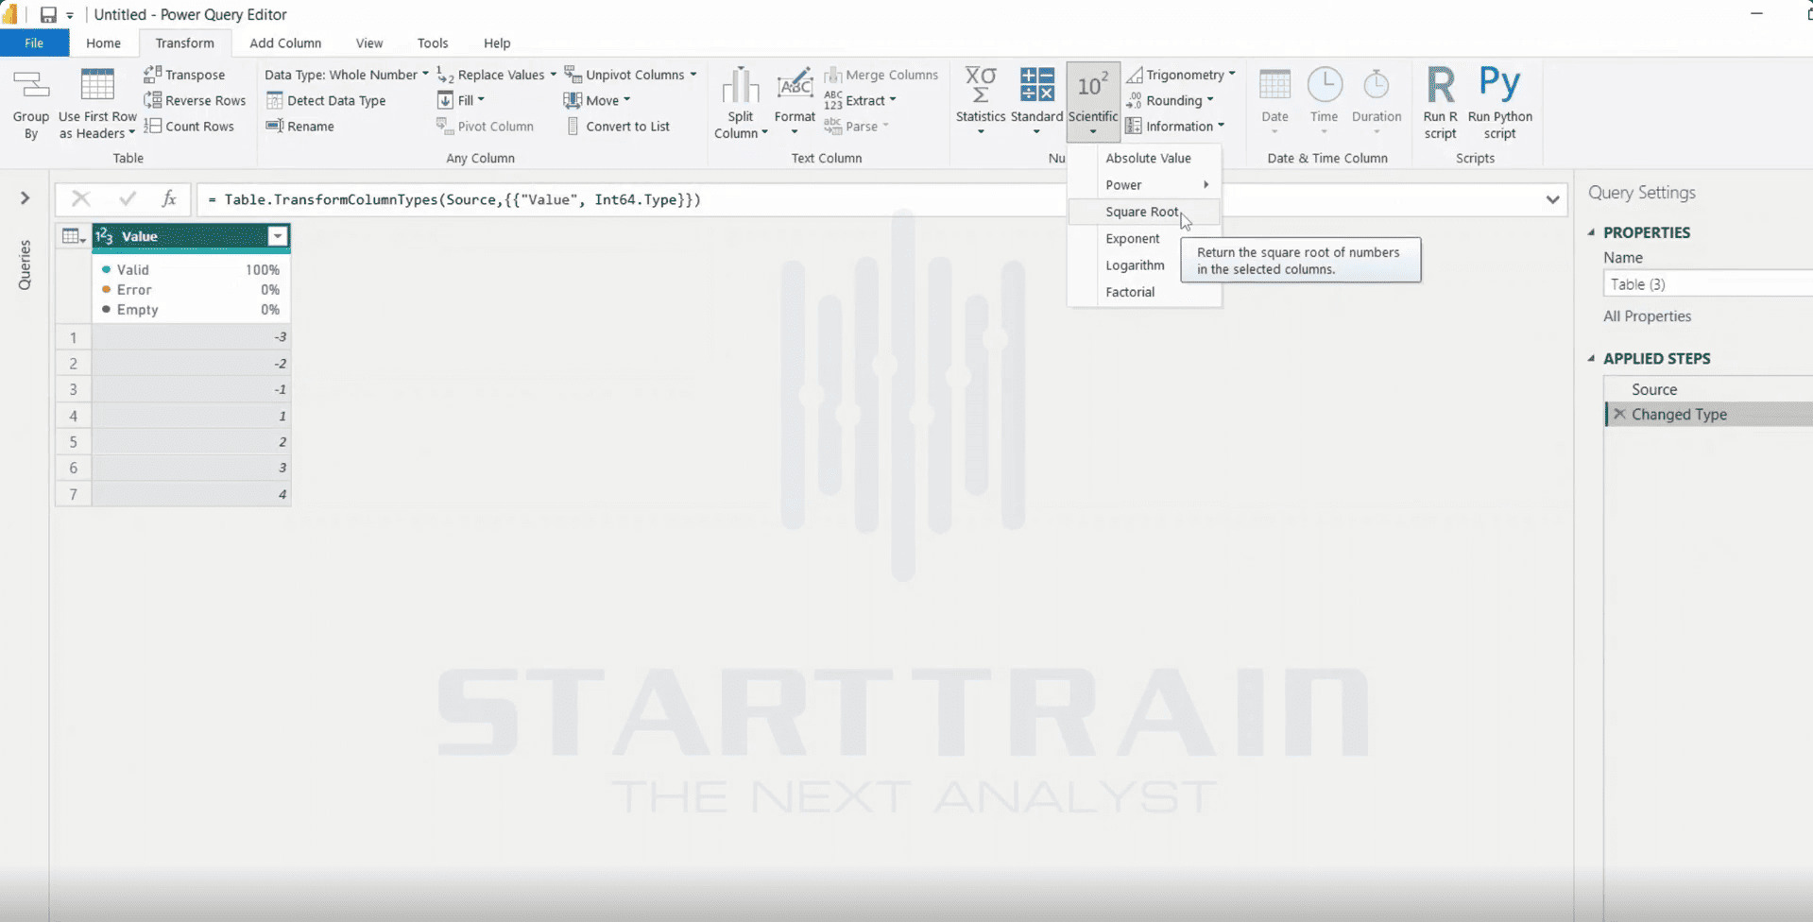This screenshot has width=1813, height=922.
Task: Open the table options icon beside Value header
Action: click(73, 236)
